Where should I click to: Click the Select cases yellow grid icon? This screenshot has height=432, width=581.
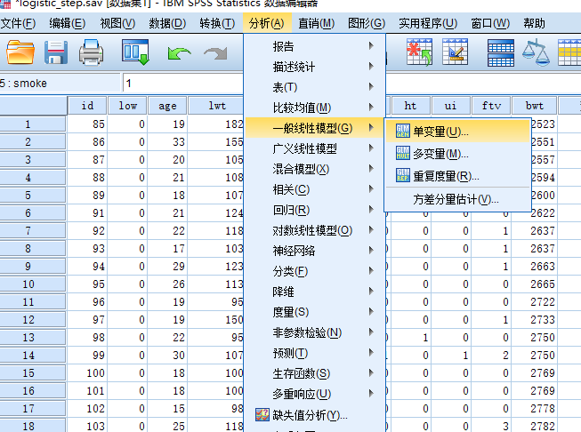pos(569,52)
